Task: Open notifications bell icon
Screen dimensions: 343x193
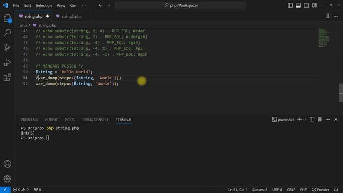Action: coord(336,190)
